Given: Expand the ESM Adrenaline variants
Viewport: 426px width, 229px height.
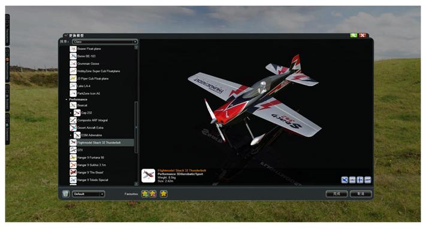Looking at the screenshot, I should tap(71, 135).
